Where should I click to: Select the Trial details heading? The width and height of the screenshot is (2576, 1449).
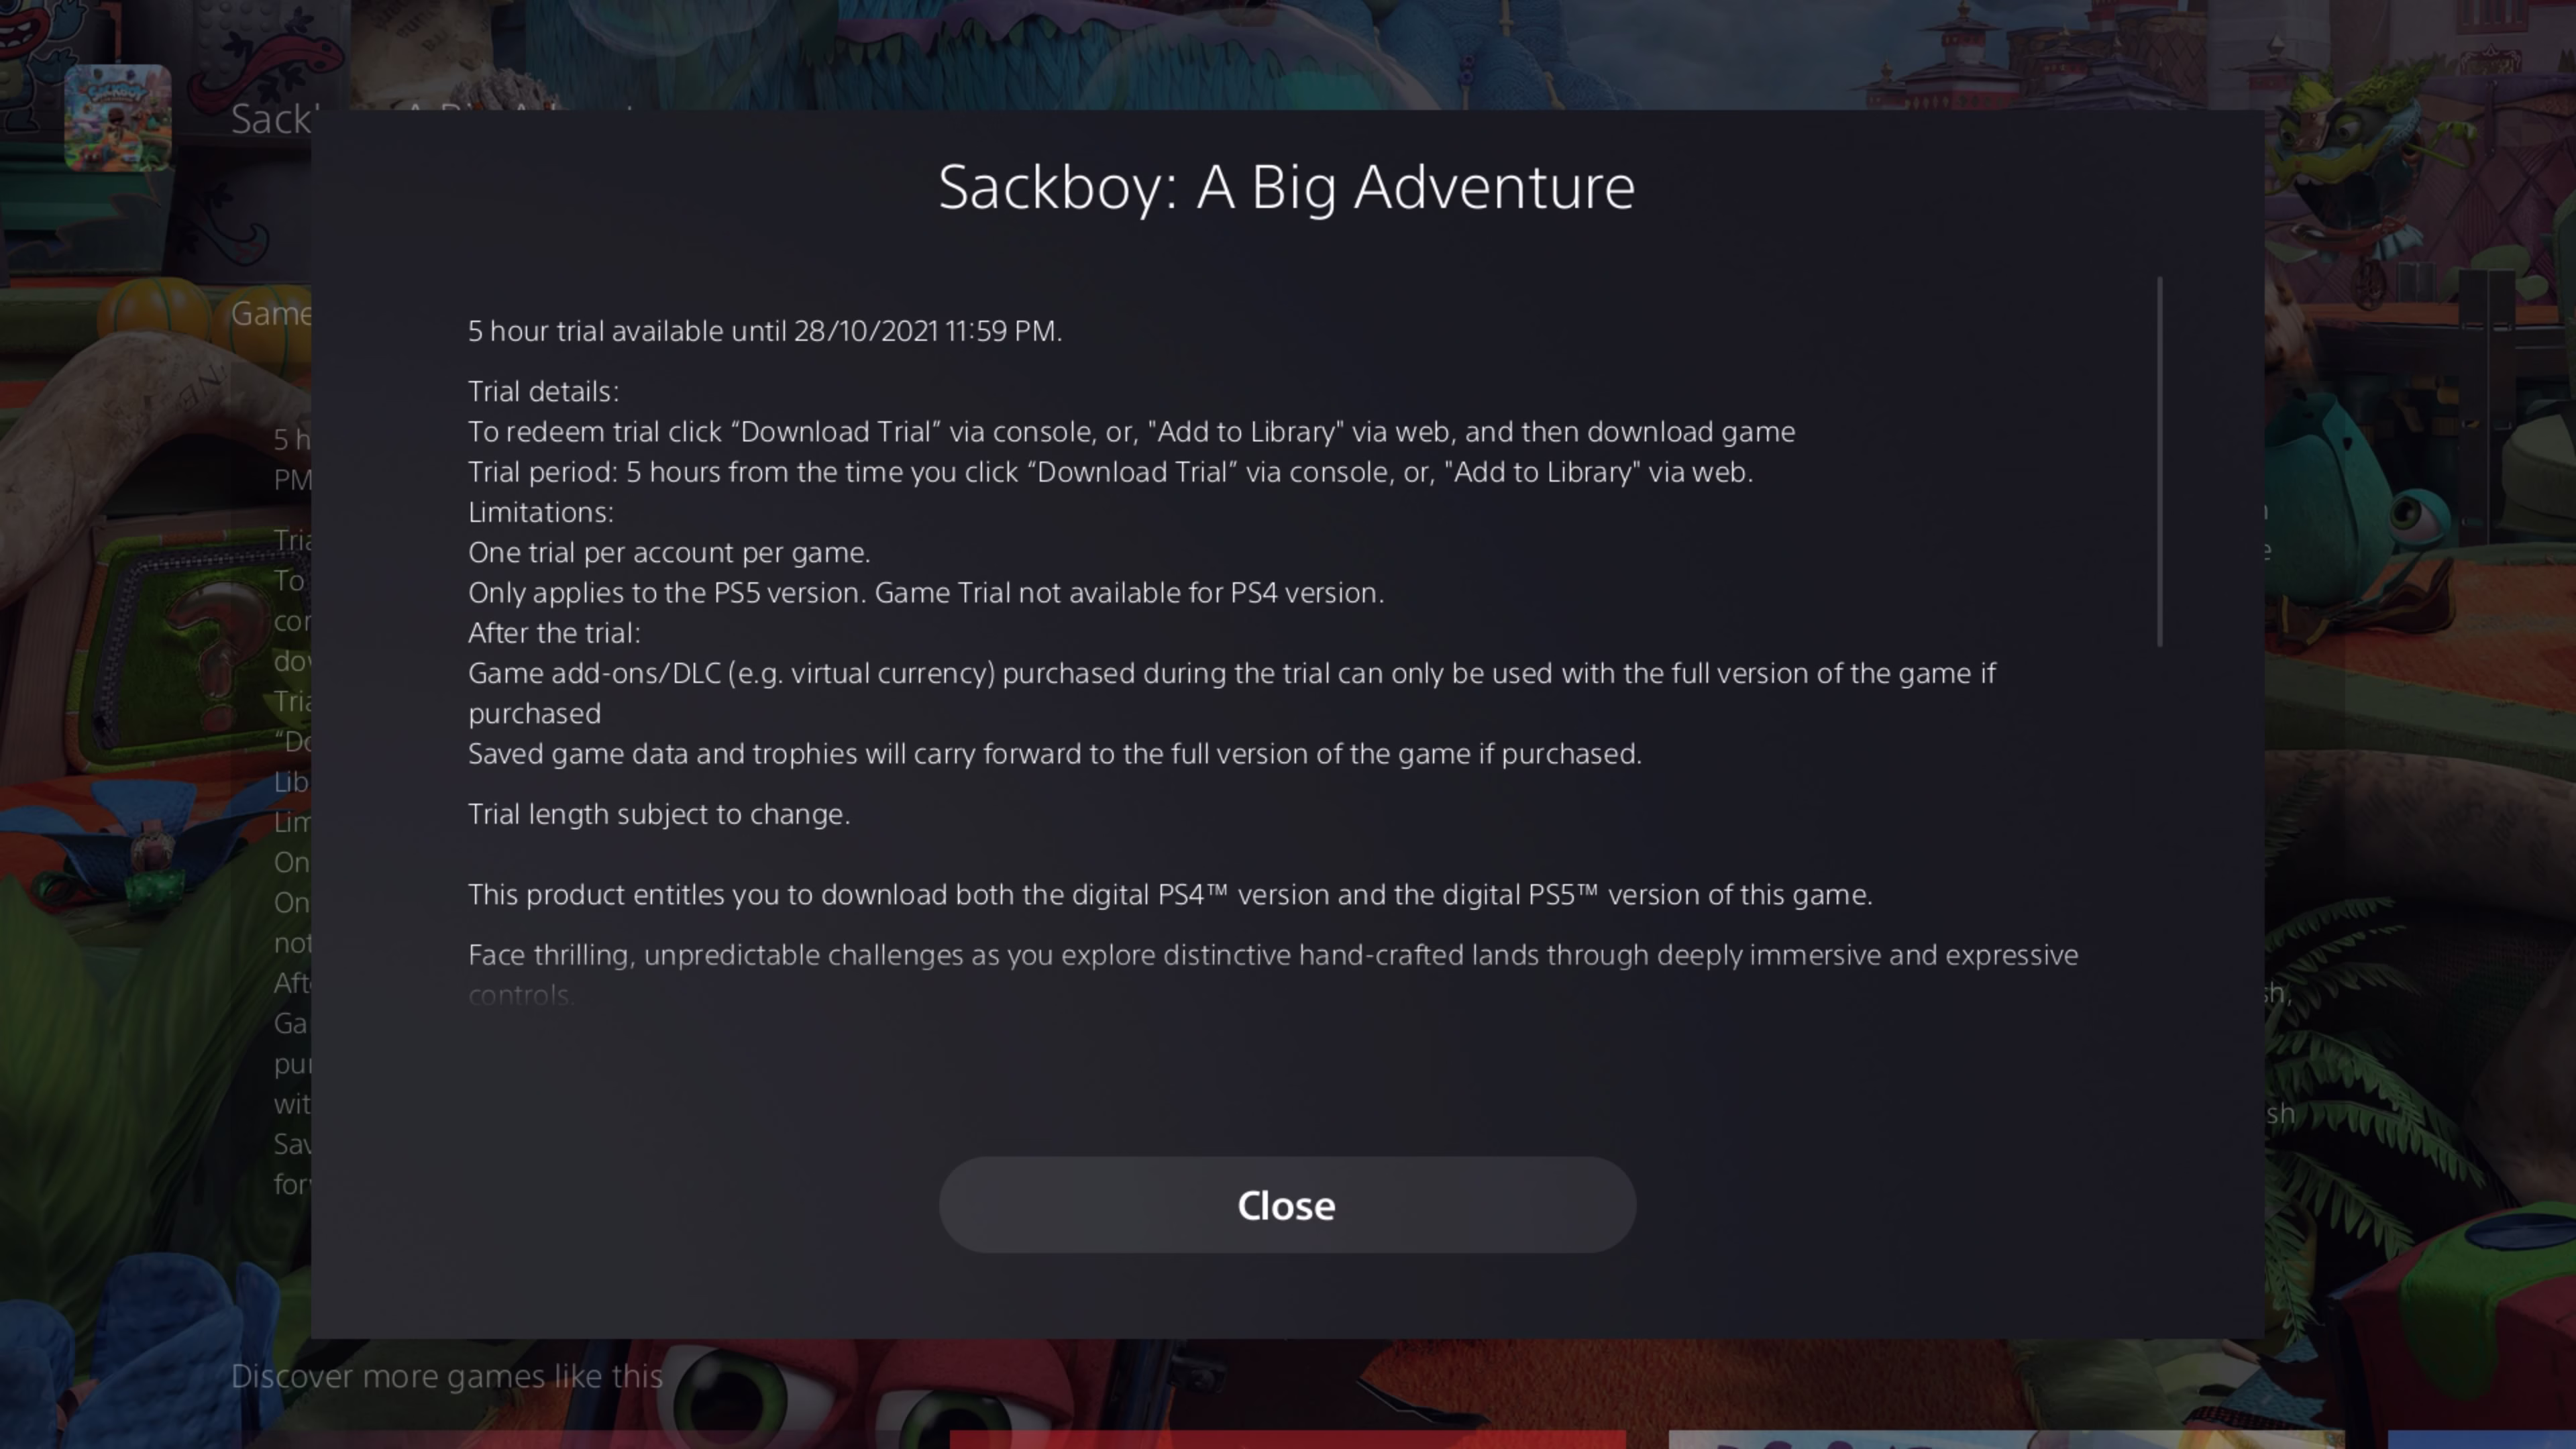[x=544, y=391]
